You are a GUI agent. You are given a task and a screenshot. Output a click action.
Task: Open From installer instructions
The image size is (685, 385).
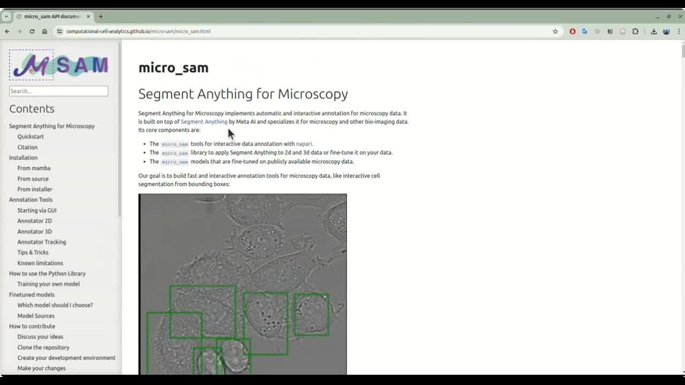point(35,189)
